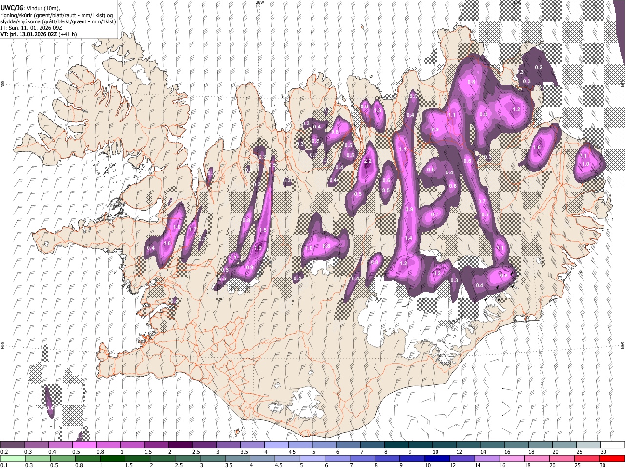Click the bright red 30 rain legend swatch
625x469 pixels.
point(611,458)
